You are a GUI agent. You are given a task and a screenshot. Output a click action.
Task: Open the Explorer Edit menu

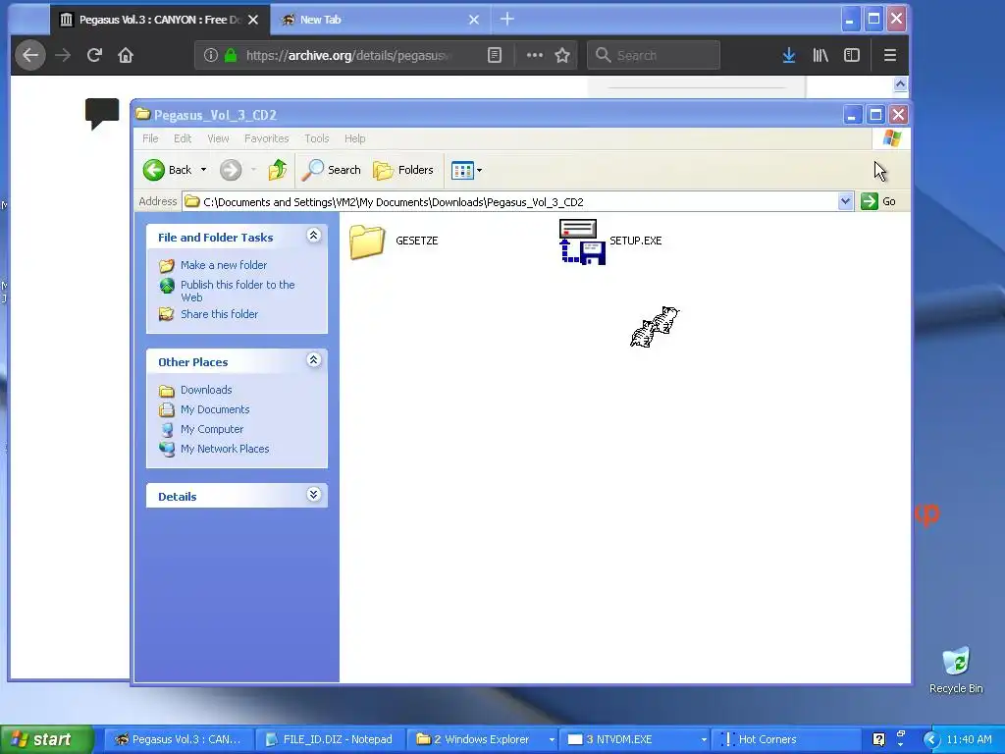[x=183, y=138]
